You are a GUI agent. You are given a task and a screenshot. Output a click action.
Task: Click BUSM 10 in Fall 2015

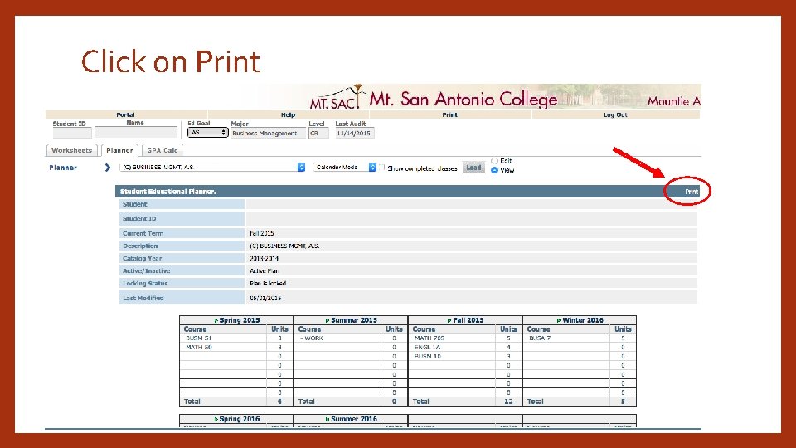428,357
